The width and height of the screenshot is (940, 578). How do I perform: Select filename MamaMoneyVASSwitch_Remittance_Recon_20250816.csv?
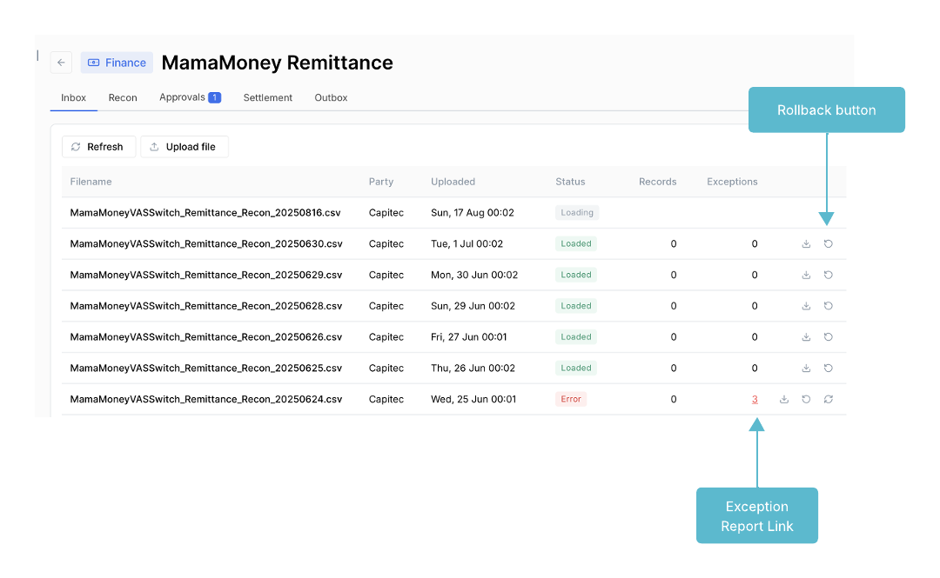pyautogui.click(x=205, y=213)
